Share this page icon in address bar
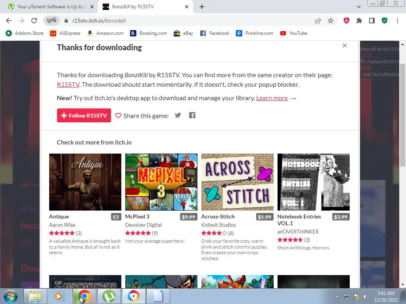This screenshot has width=406, height=304. (318, 21)
